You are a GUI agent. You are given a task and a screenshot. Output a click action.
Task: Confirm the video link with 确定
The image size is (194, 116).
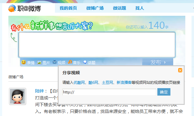coord(164,92)
